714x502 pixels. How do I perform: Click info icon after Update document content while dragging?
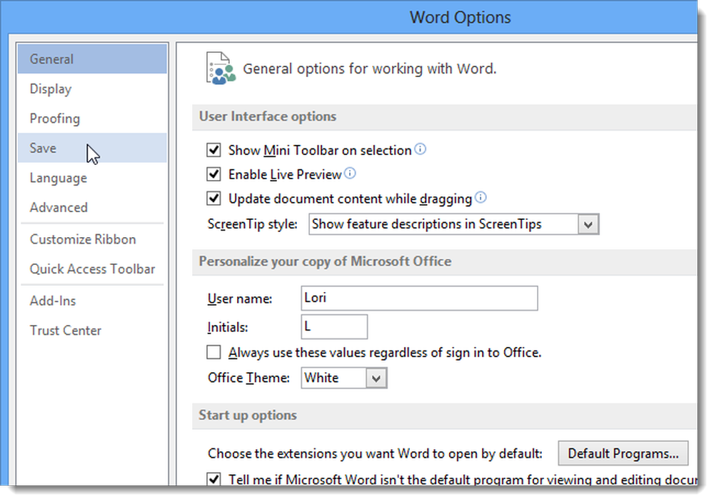(x=481, y=197)
